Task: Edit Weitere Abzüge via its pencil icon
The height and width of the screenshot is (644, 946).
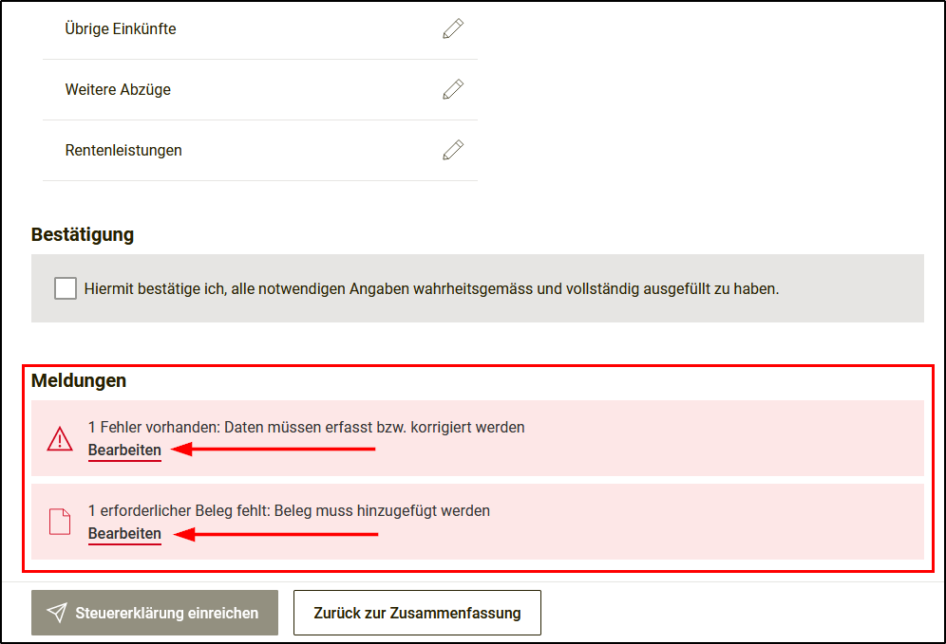Action: pos(453,90)
